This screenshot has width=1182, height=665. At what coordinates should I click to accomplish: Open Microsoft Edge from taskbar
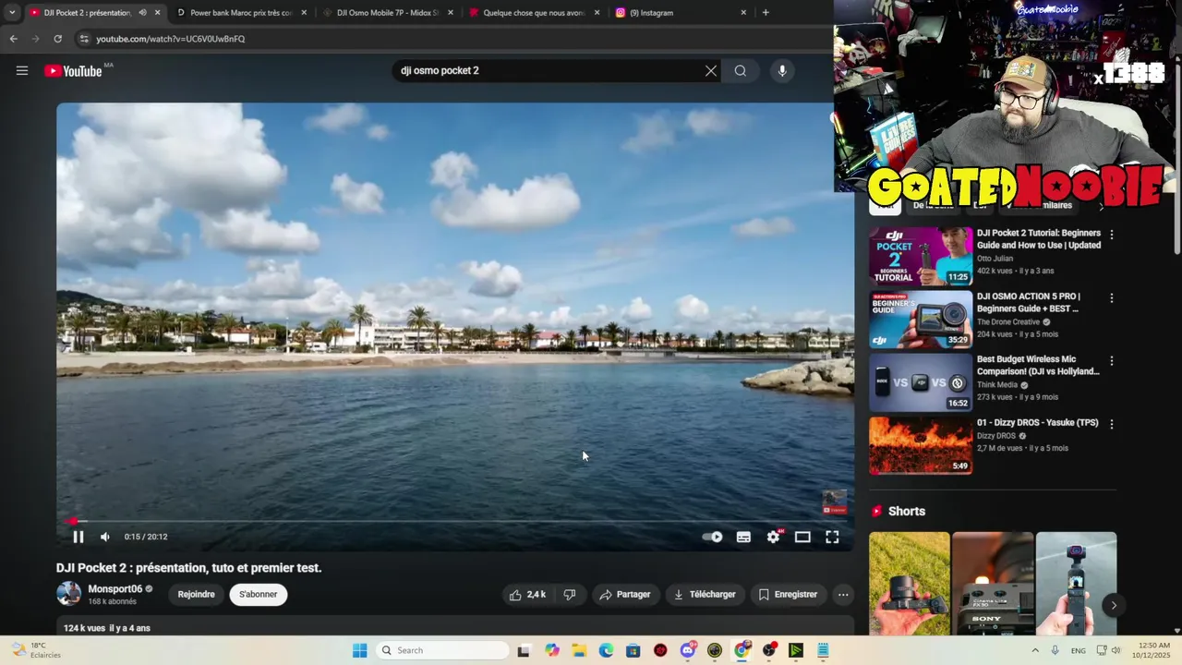pyautogui.click(x=606, y=650)
